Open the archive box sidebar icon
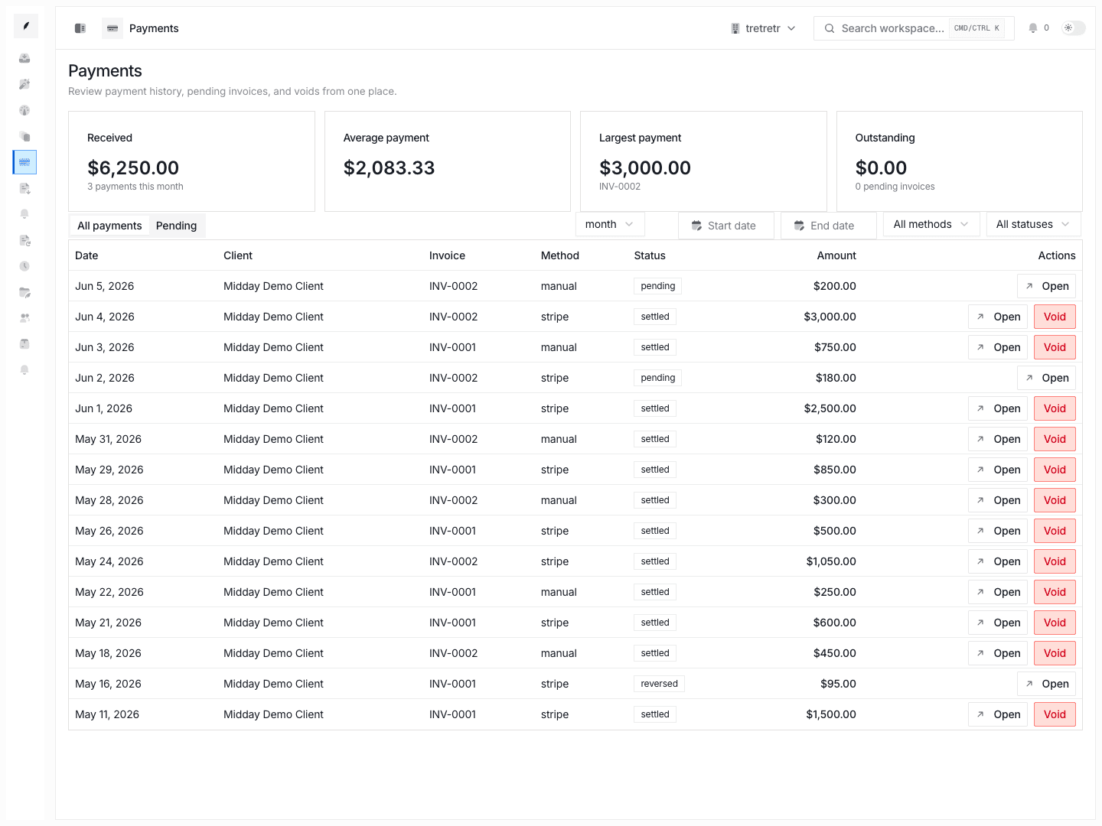The image size is (1102, 826). (x=24, y=344)
